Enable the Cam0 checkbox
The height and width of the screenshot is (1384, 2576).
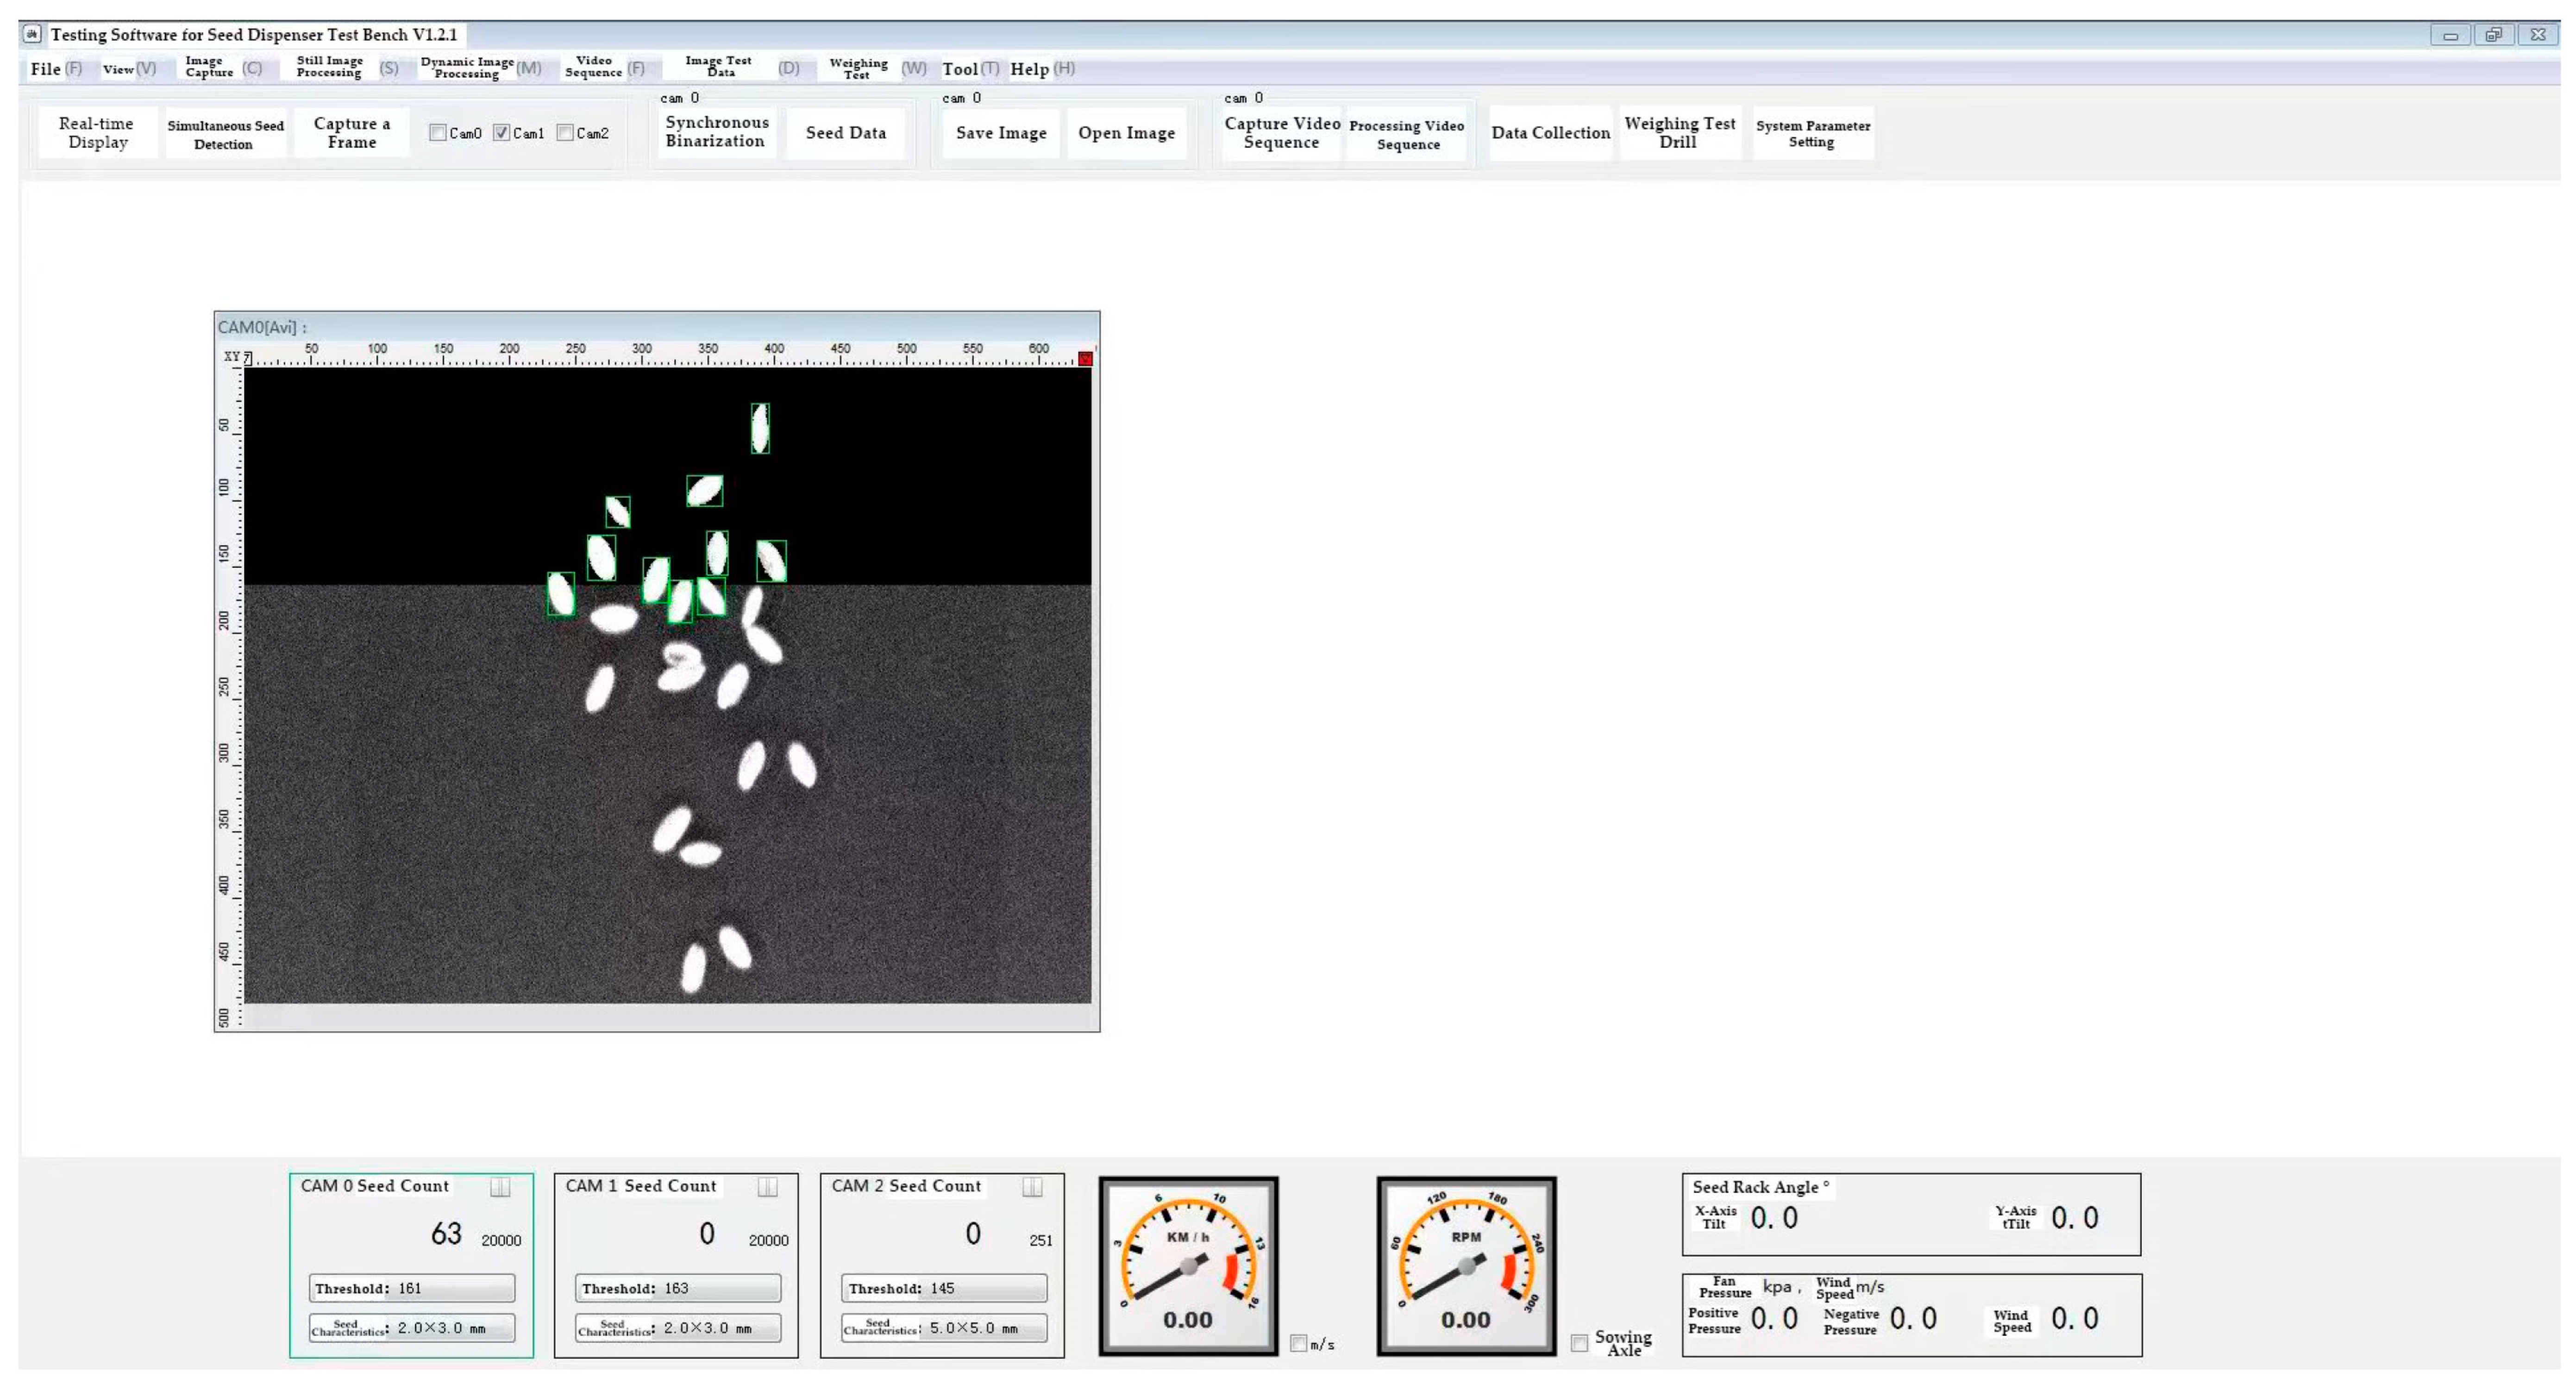point(438,133)
